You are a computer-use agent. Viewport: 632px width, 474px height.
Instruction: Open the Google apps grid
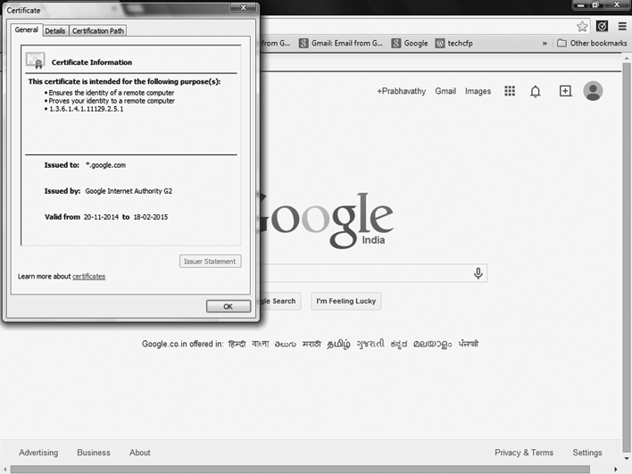click(x=510, y=91)
